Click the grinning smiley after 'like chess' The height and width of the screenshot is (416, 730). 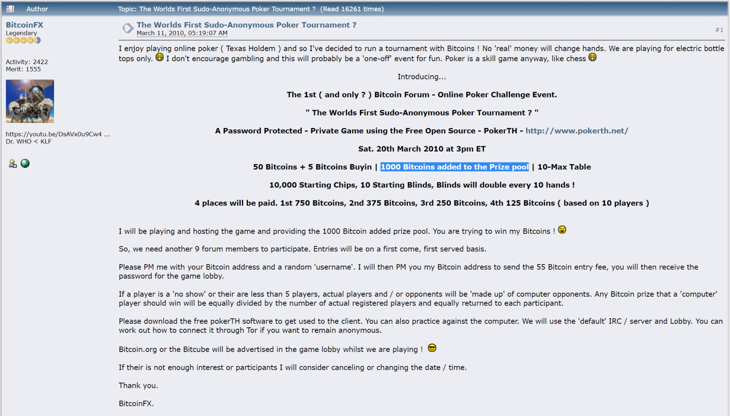(x=592, y=57)
